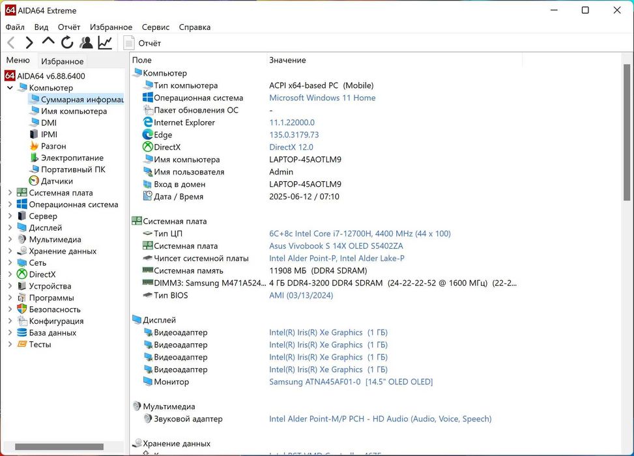Open the Asus Vivobook S 14X OLED link
This screenshot has height=456, width=634.
pos(336,246)
